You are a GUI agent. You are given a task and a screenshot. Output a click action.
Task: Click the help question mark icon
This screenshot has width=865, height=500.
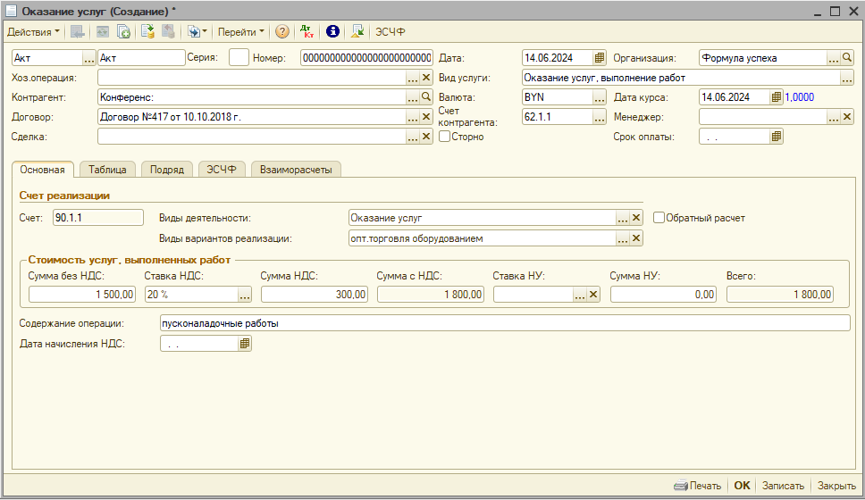tap(282, 31)
